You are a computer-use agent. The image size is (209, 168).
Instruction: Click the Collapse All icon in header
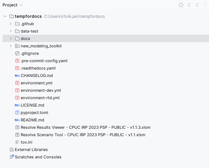(197, 5)
